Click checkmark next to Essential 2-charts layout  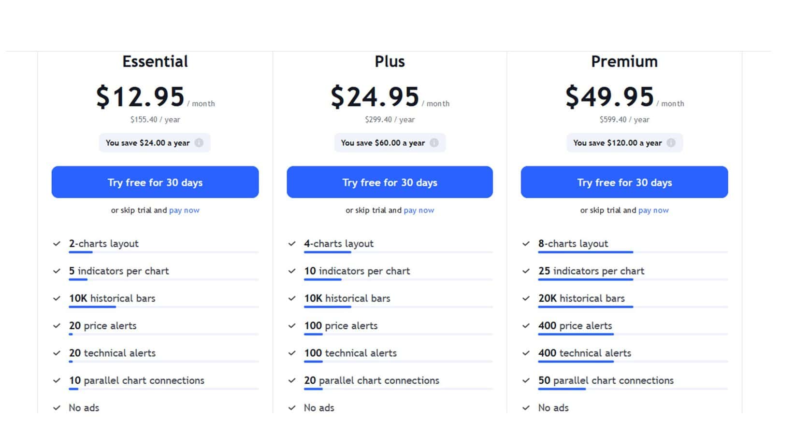(57, 244)
